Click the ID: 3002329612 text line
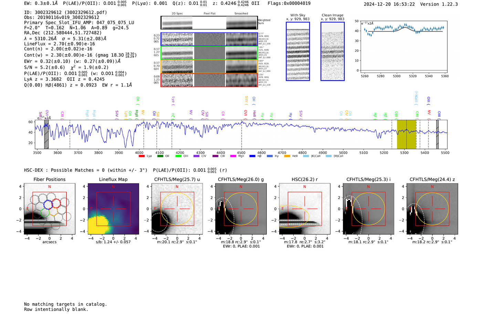 pyautogui.click(x=65, y=12)
